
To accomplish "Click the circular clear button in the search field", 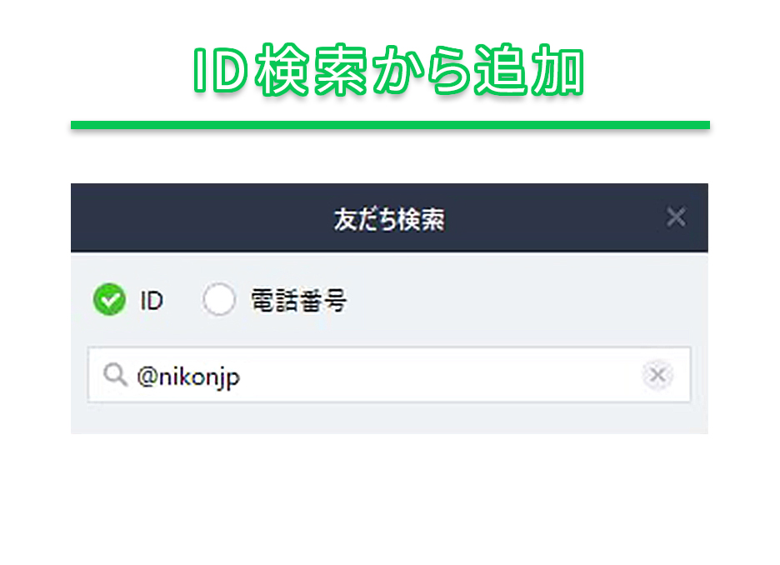I will pyautogui.click(x=657, y=374).
